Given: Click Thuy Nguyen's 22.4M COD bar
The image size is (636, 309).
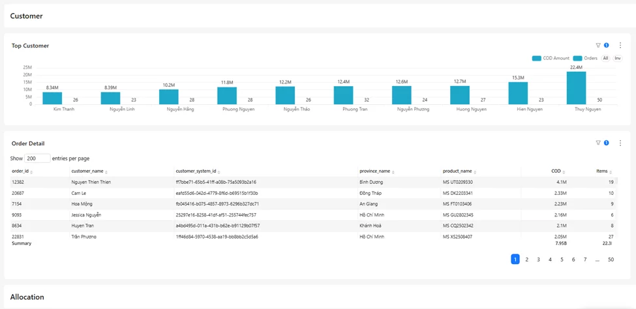Looking at the screenshot, I should 577,88.
